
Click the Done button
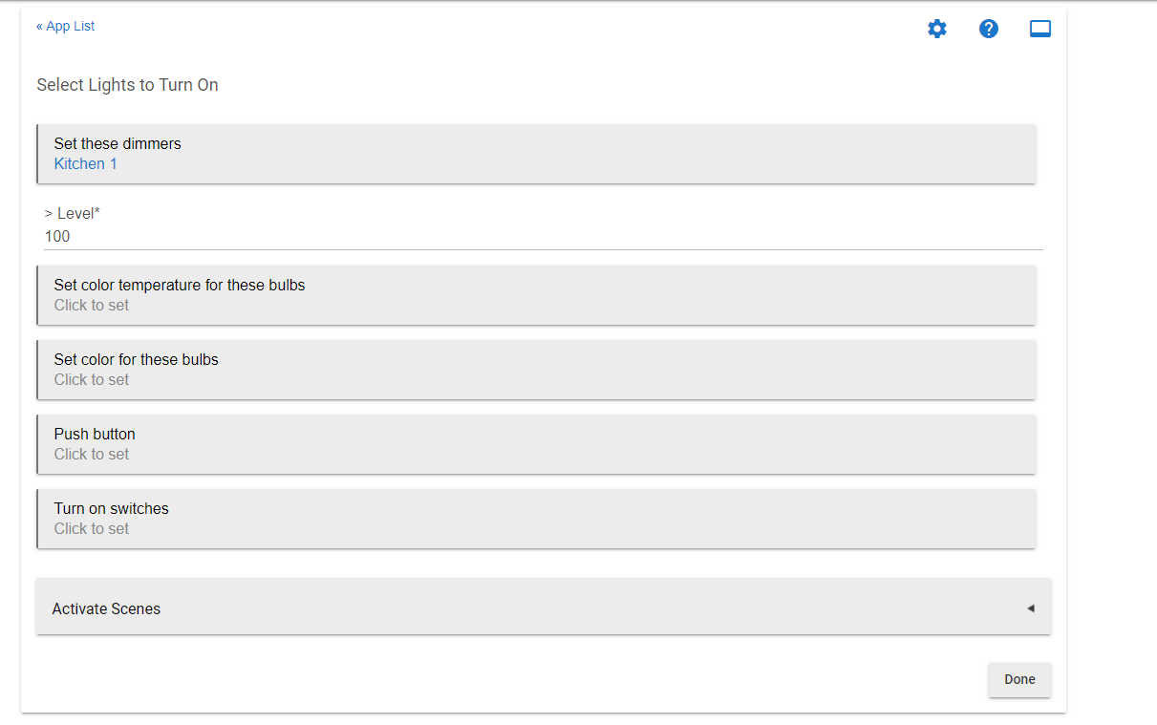1019,680
